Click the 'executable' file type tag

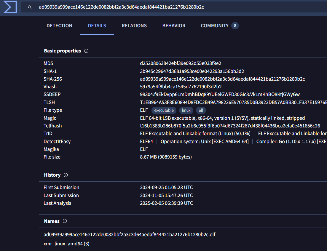point(164,110)
